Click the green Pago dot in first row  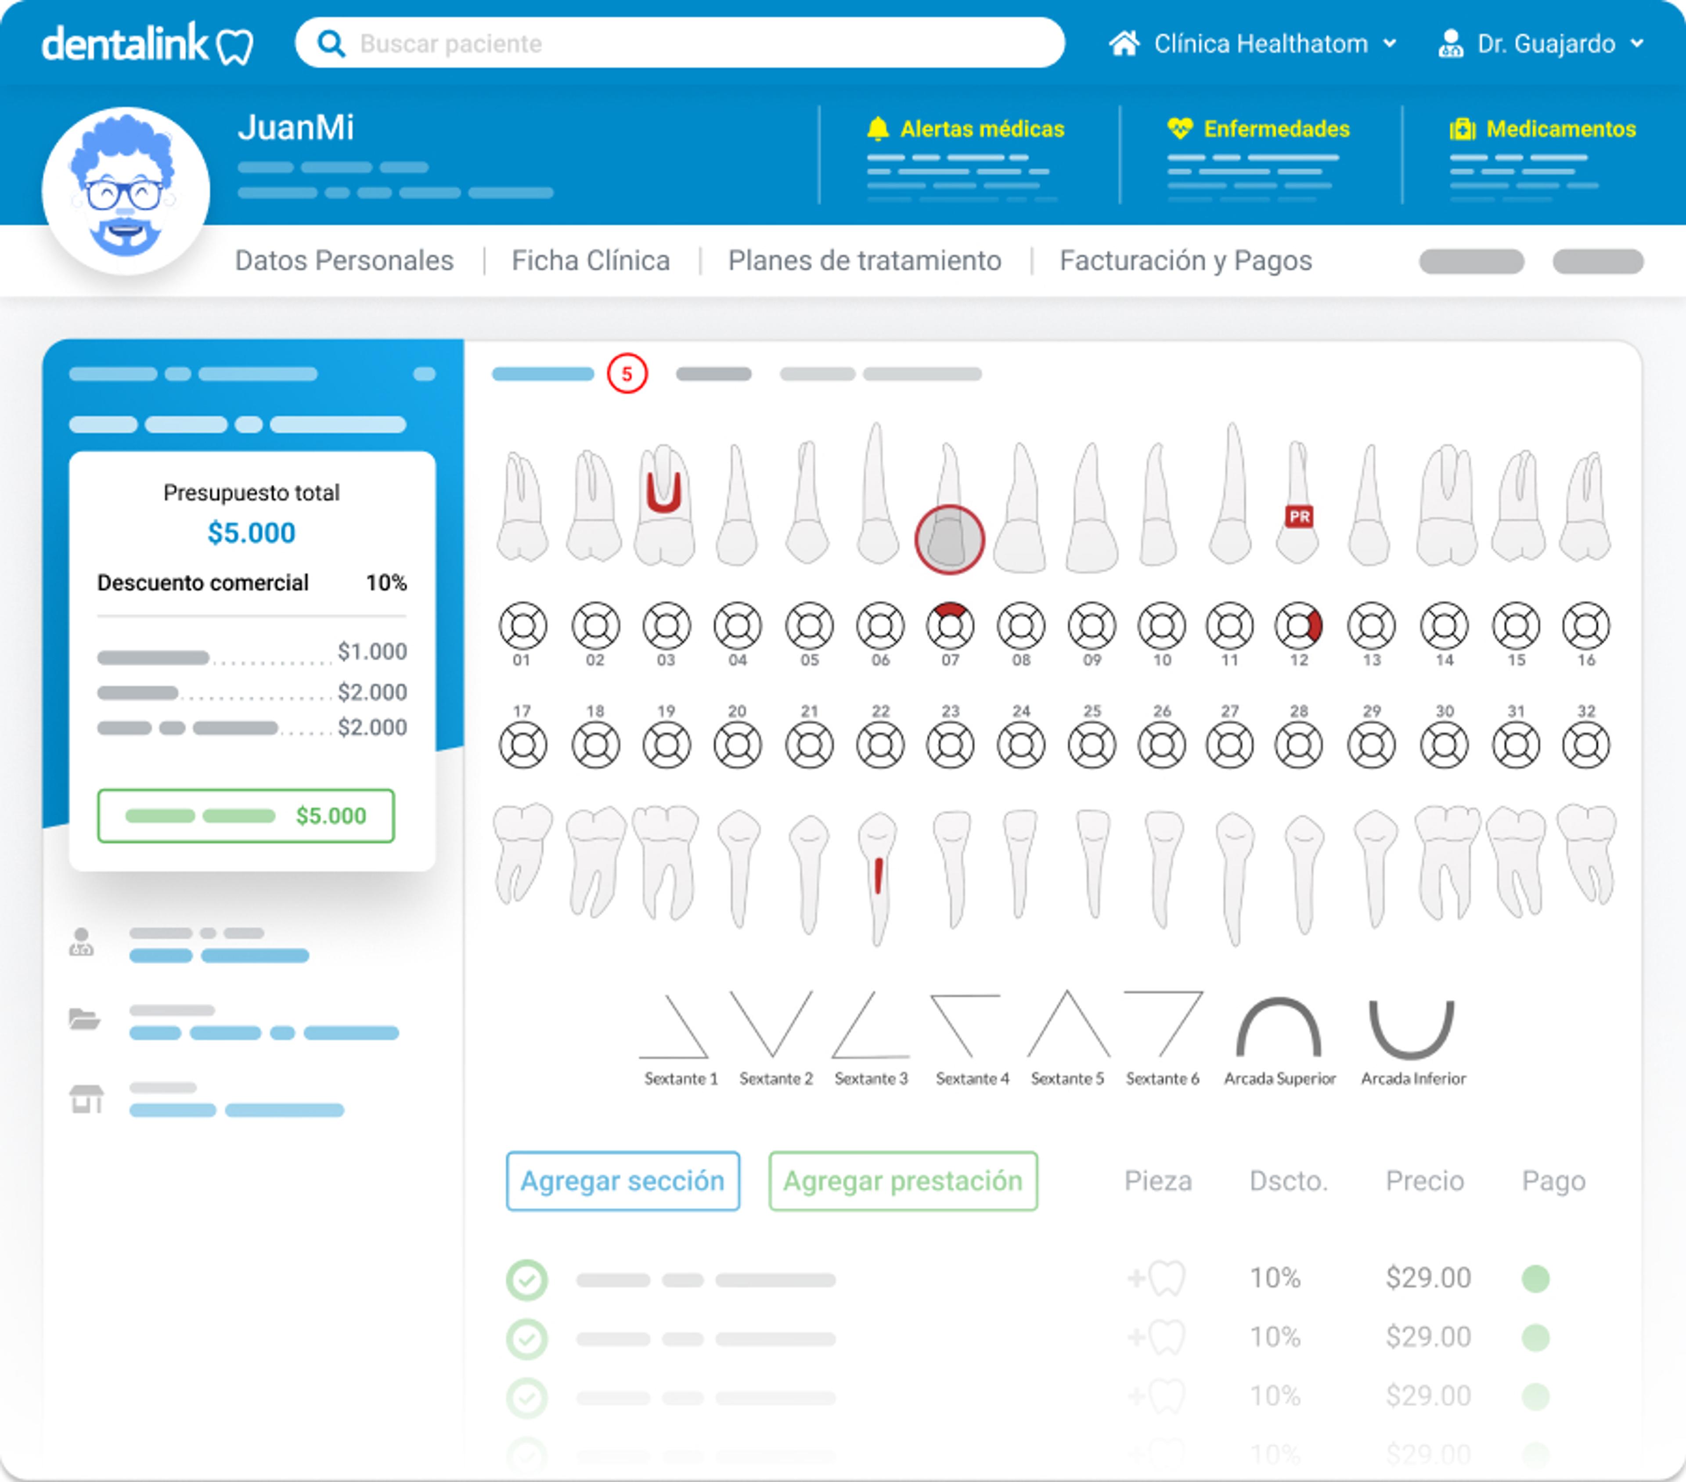pyautogui.click(x=1535, y=1278)
